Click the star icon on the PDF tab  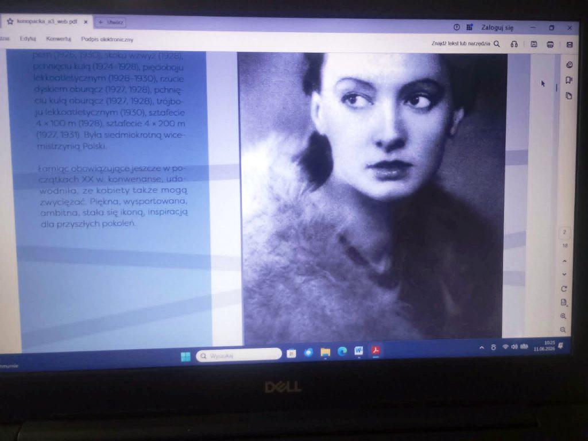pos(10,22)
